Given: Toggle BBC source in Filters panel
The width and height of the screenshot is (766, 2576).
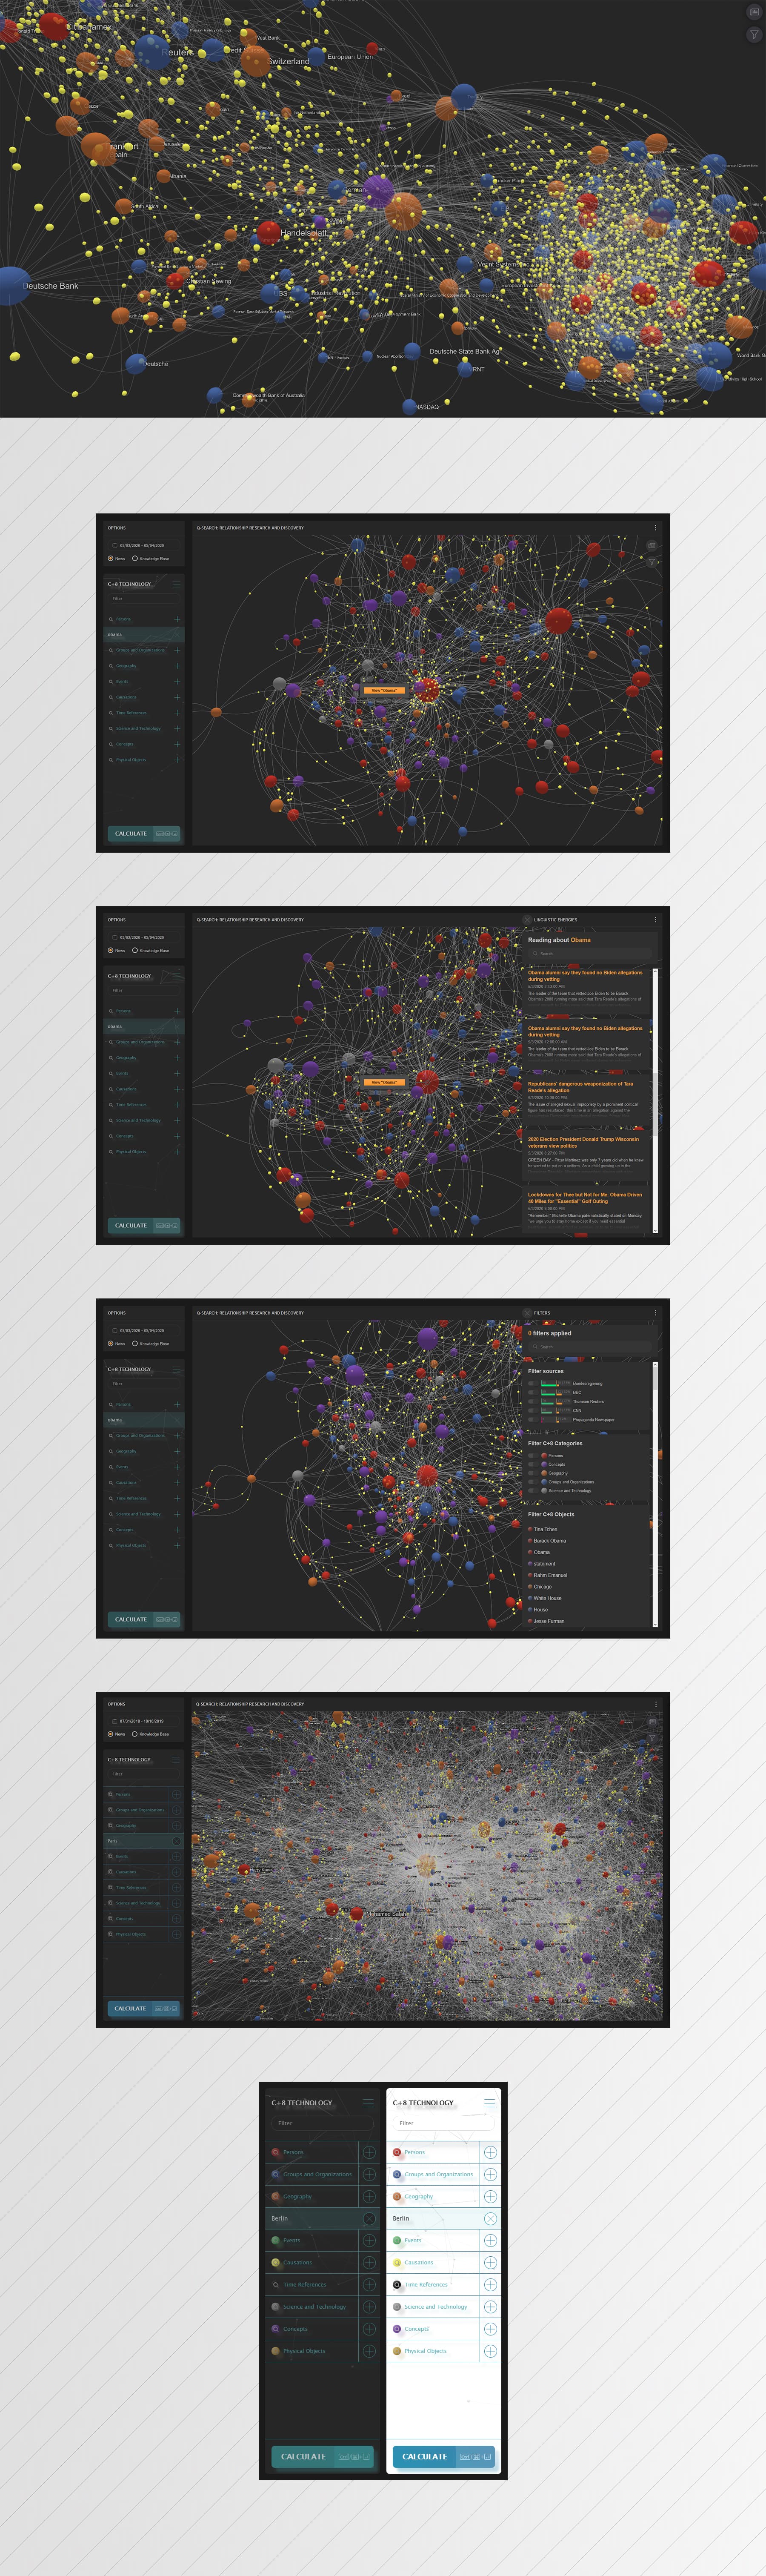Looking at the screenshot, I should coord(532,1392).
